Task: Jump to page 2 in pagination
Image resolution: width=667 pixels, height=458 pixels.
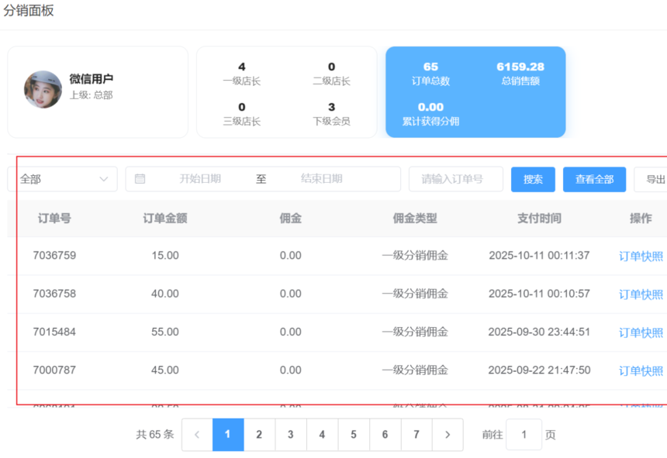Action: point(259,435)
